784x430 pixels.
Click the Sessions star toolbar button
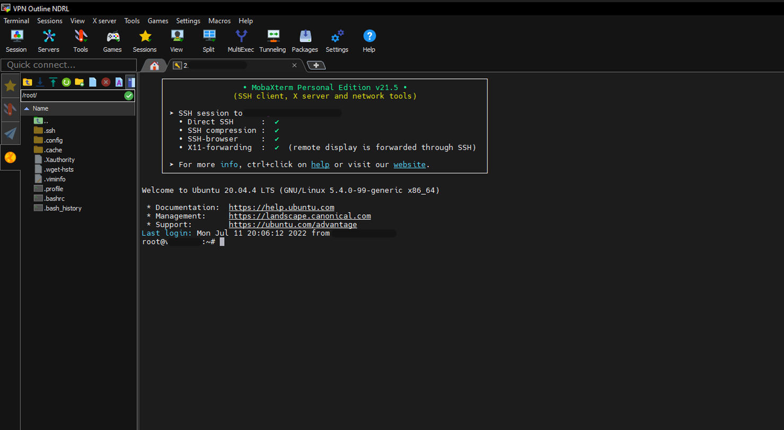[x=145, y=41]
